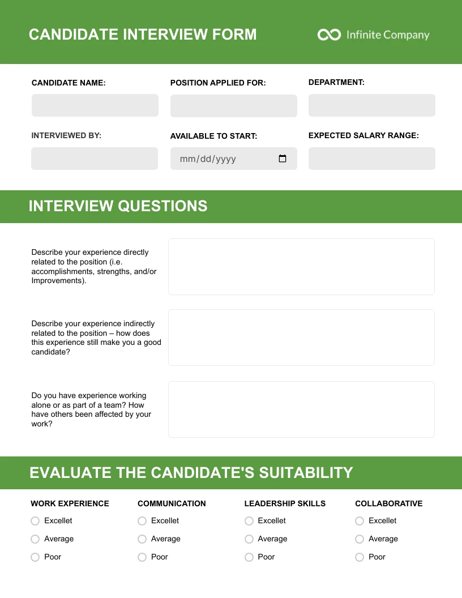Click the answer box for indirect experience question
The height and width of the screenshot is (598, 462).
coord(301,337)
